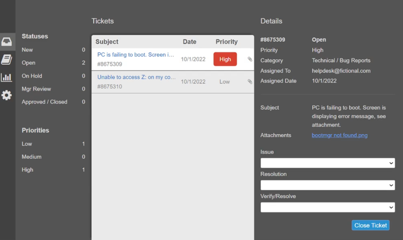This screenshot has height=240, width=403.
Task: Sort tickets by Date column header
Action: [x=189, y=42]
